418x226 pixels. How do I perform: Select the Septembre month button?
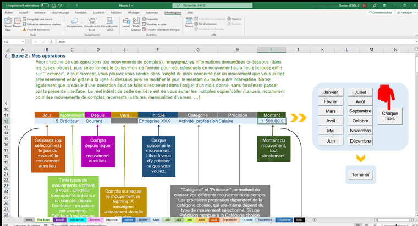(x=360, y=111)
